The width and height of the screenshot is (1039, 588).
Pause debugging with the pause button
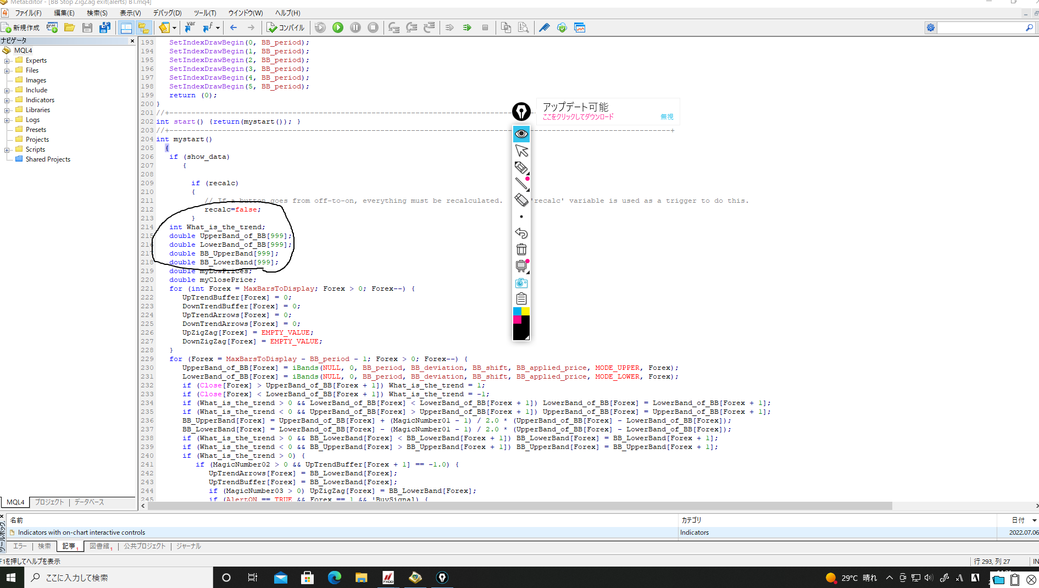(x=355, y=27)
